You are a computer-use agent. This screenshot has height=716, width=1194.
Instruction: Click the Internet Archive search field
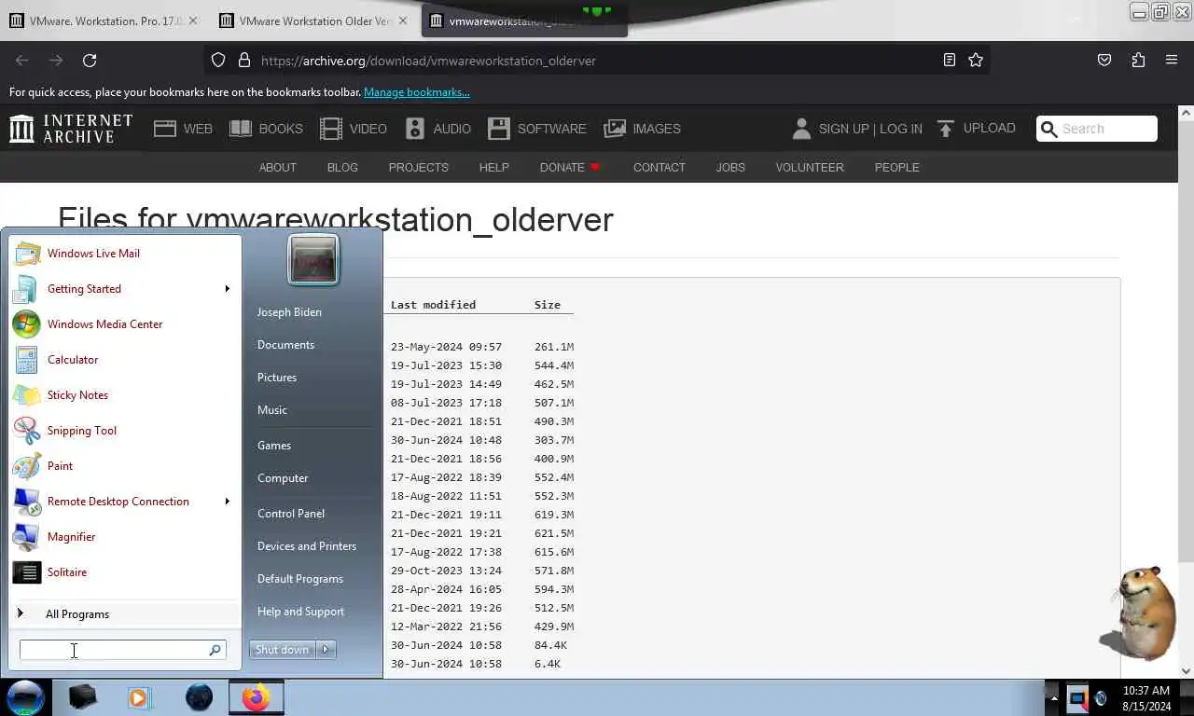coord(1097,129)
